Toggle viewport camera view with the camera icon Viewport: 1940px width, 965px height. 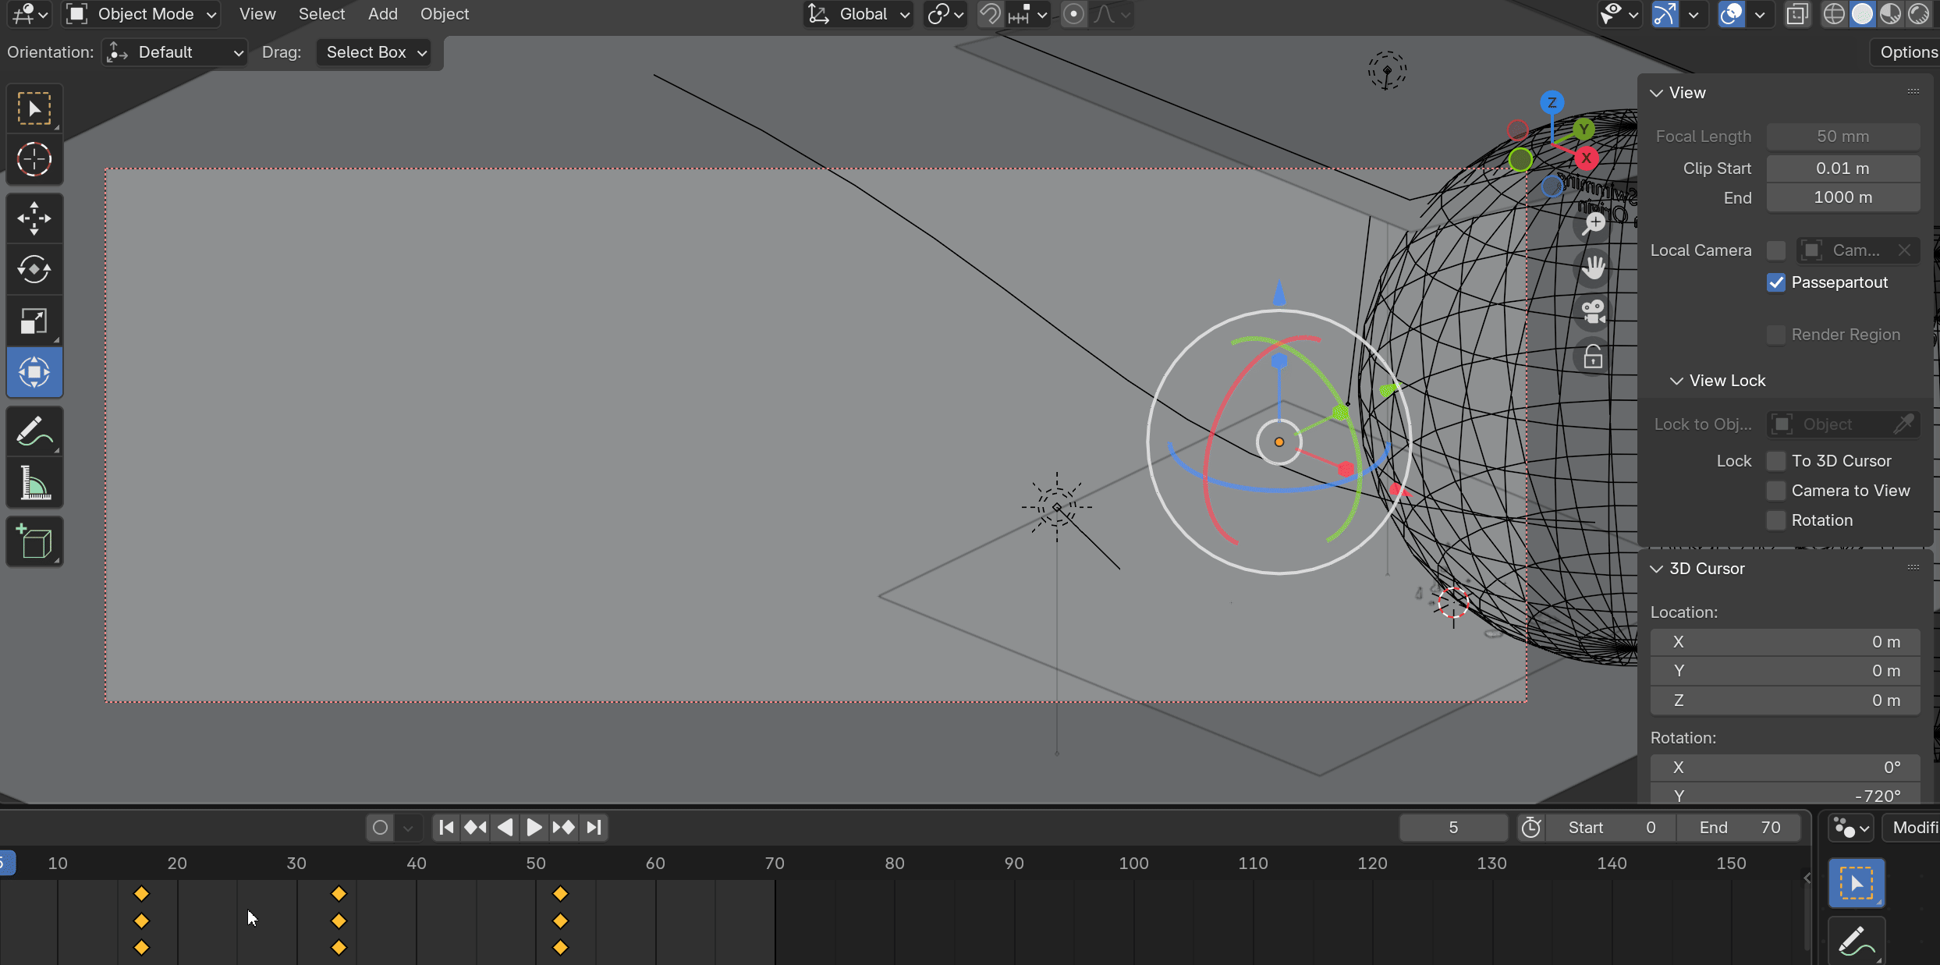(1592, 312)
